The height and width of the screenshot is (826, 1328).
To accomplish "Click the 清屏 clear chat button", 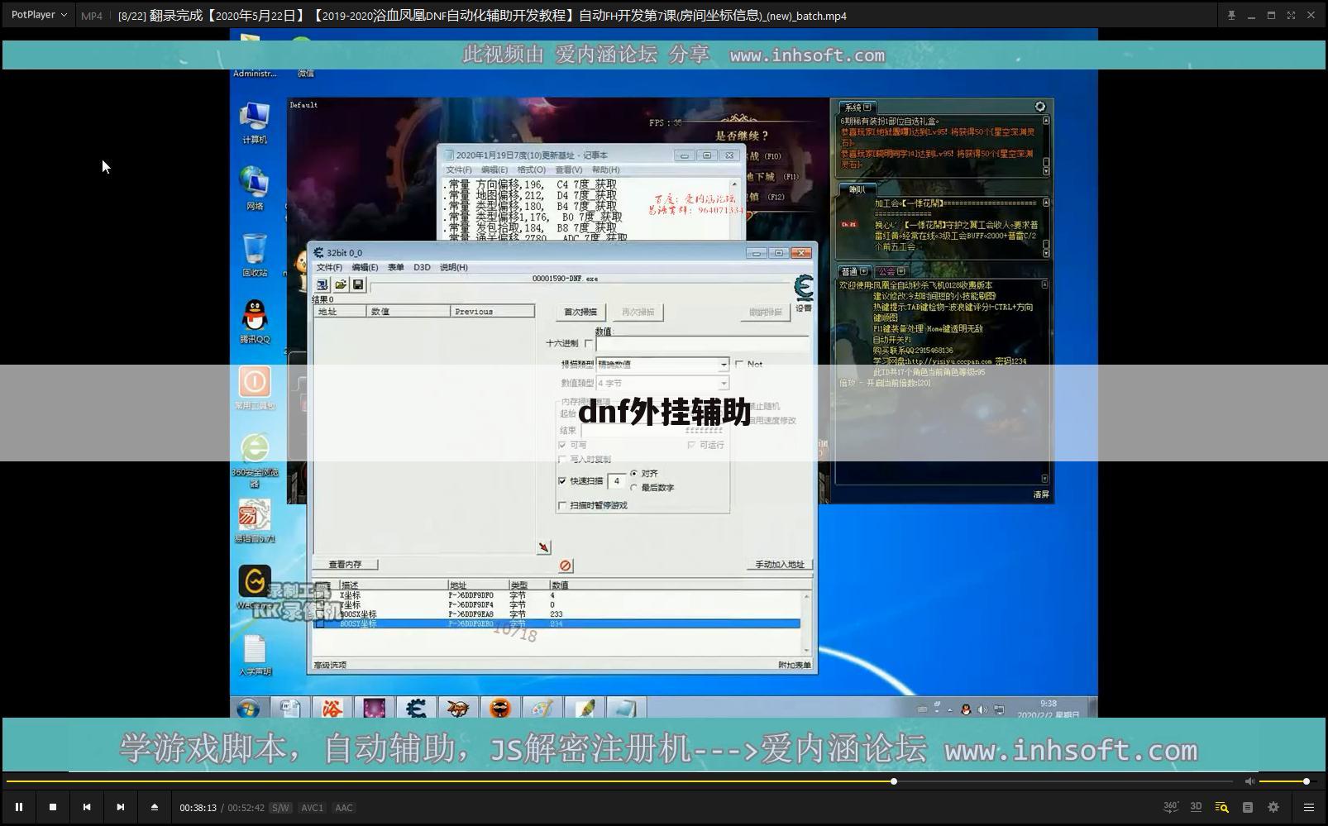I will [1041, 494].
